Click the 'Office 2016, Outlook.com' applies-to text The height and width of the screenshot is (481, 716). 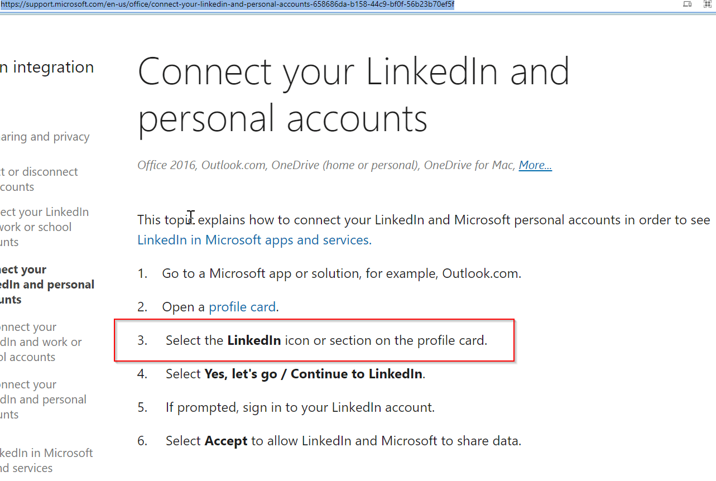tap(203, 165)
